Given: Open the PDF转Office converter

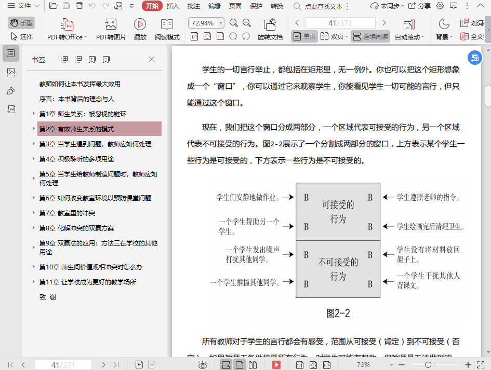Looking at the screenshot, I should [67, 30].
